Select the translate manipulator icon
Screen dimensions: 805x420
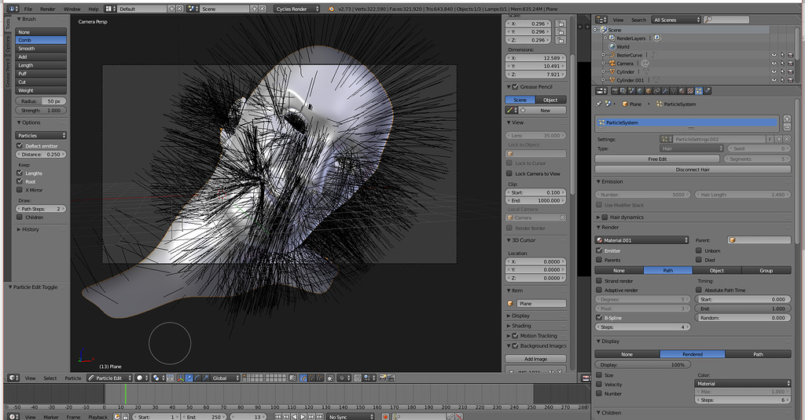[x=189, y=378]
